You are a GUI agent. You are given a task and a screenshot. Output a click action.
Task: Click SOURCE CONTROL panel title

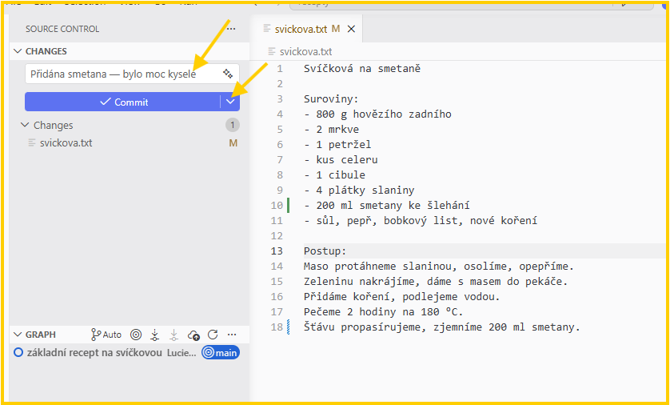click(62, 29)
